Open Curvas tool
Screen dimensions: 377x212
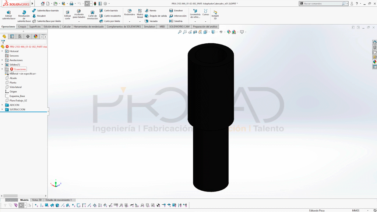(x=205, y=12)
